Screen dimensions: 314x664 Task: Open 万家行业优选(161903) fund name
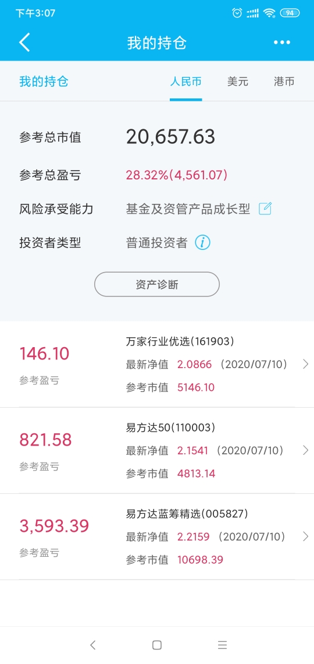tap(180, 341)
